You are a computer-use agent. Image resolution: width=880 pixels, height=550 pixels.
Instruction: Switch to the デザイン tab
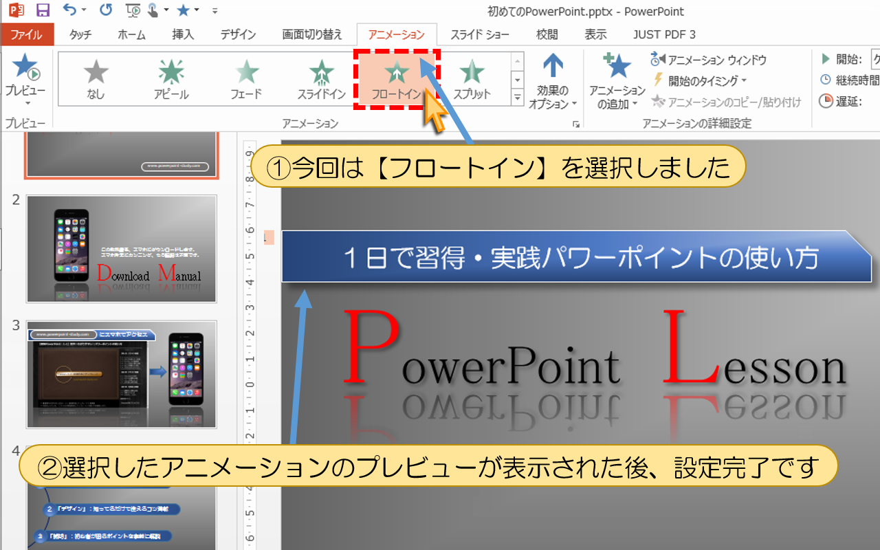coord(238,34)
